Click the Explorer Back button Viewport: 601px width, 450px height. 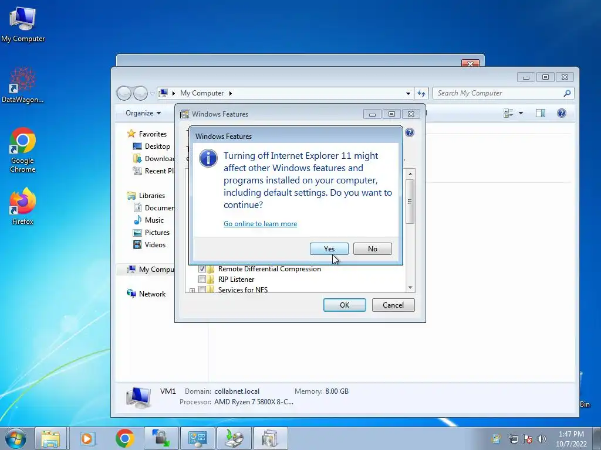point(124,93)
